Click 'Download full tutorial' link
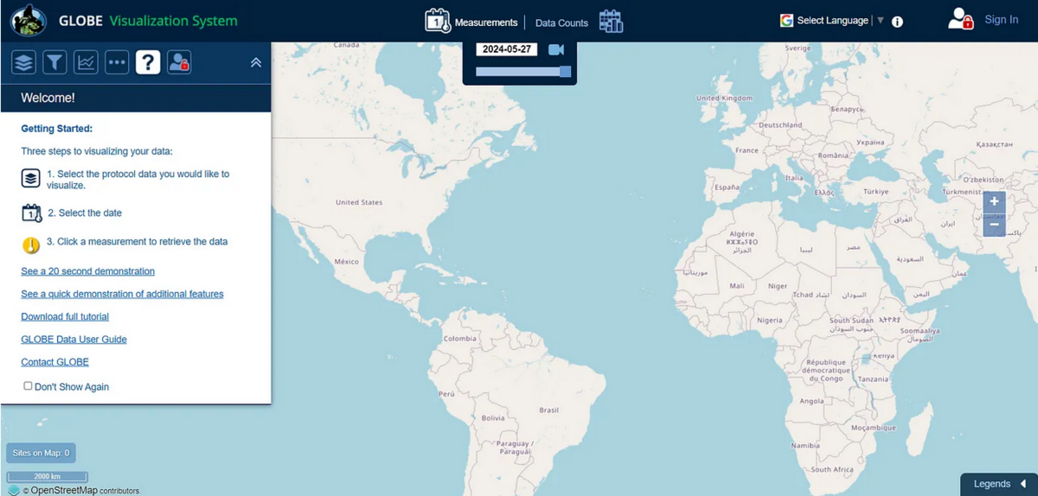 coord(65,316)
